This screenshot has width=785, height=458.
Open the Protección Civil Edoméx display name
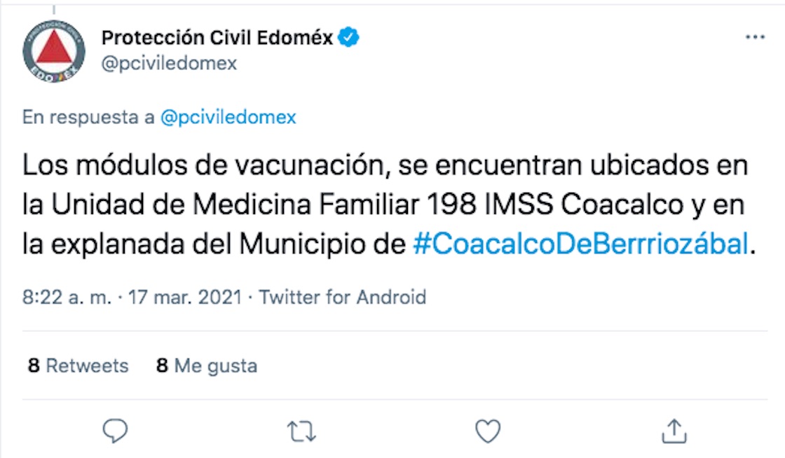pyautogui.click(x=217, y=38)
